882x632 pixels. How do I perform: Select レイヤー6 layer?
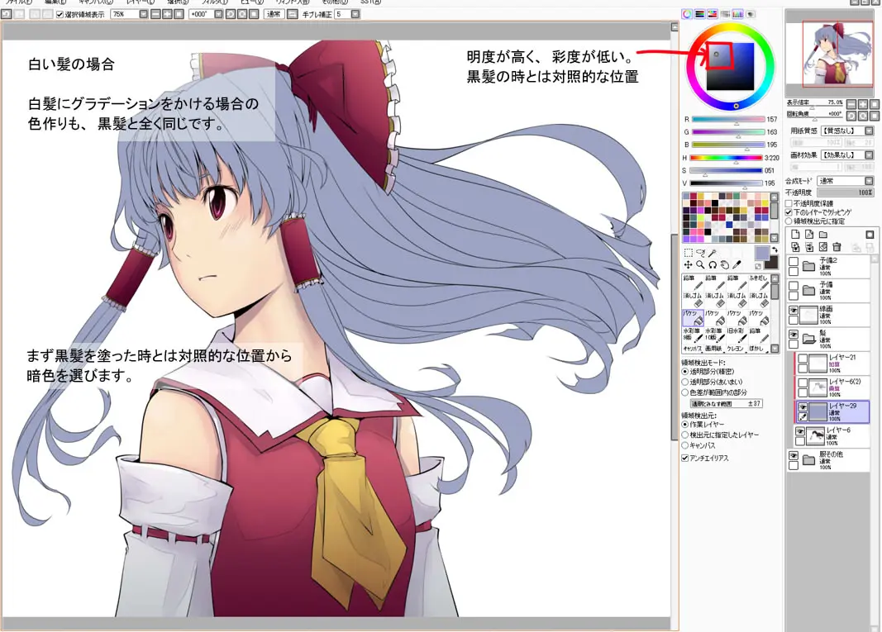point(832,435)
